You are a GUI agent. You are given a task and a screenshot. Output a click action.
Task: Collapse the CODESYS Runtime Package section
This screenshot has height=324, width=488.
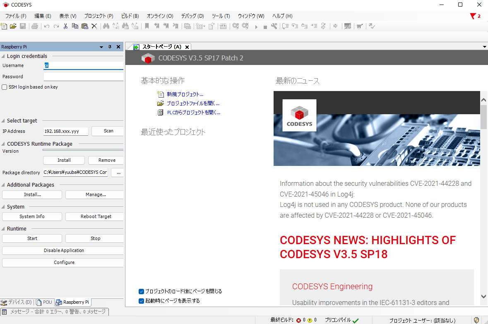tap(3, 144)
